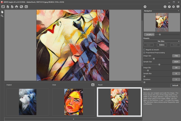The width and height of the screenshot is (181, 121).
Task: Select the Zoom magnifier tool
Action: click(2, 16)
